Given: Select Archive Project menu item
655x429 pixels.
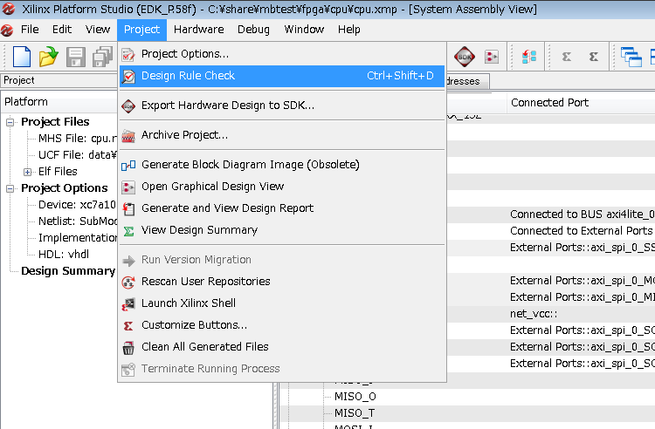Looking at the screenshot, I should 184,135.
